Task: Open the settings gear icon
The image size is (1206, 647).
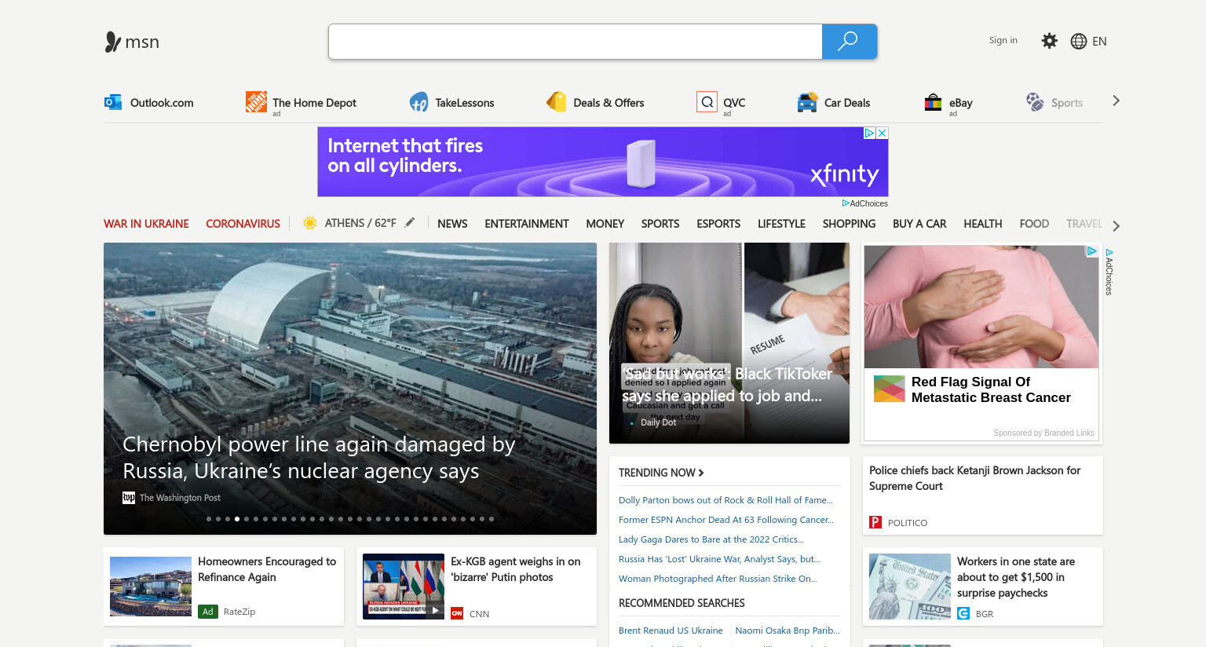Action: pos(1049,41)
